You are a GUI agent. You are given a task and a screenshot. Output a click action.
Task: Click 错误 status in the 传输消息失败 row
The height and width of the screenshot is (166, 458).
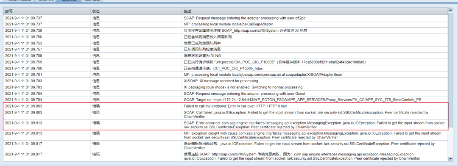click(x=96, y=154)
